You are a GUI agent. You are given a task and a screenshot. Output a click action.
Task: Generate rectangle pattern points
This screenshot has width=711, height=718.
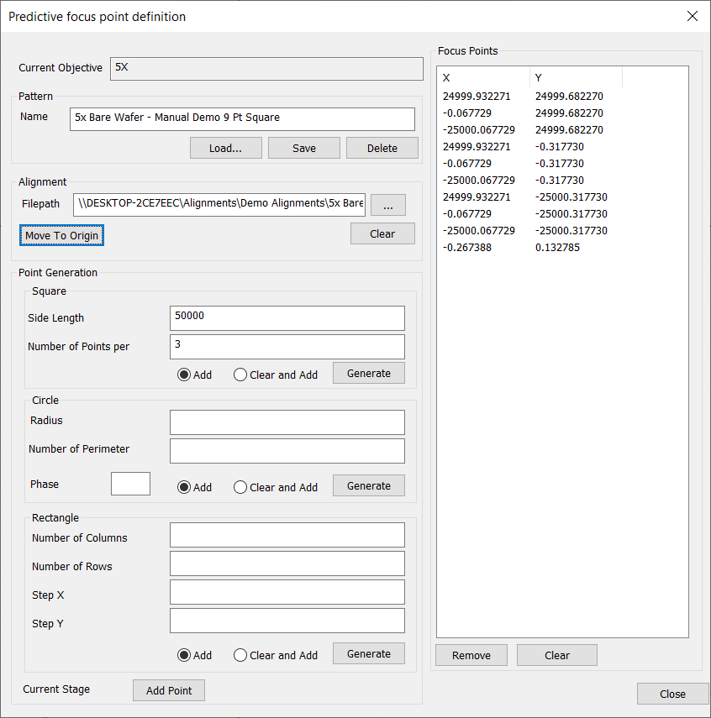pos(369,653)
